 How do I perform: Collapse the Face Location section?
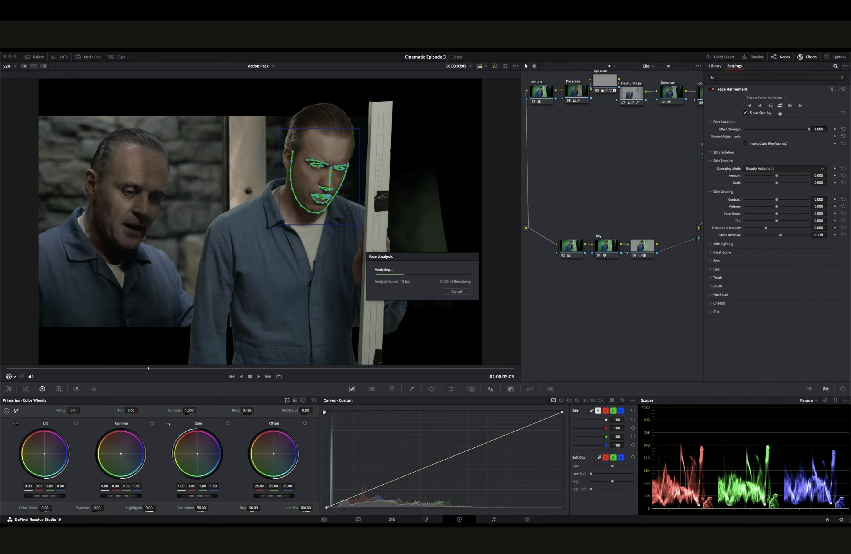click(722, 121)
